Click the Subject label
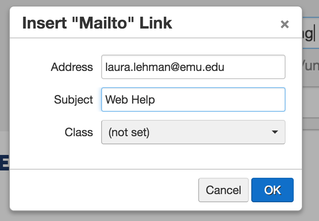 (73, 99)
